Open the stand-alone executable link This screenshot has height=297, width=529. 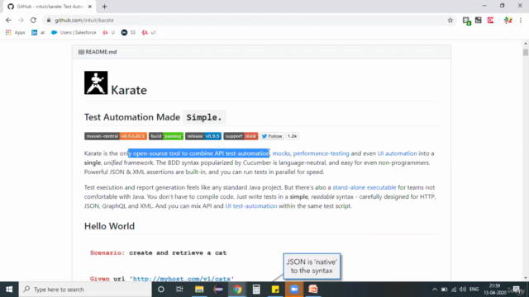click(365, 187)
